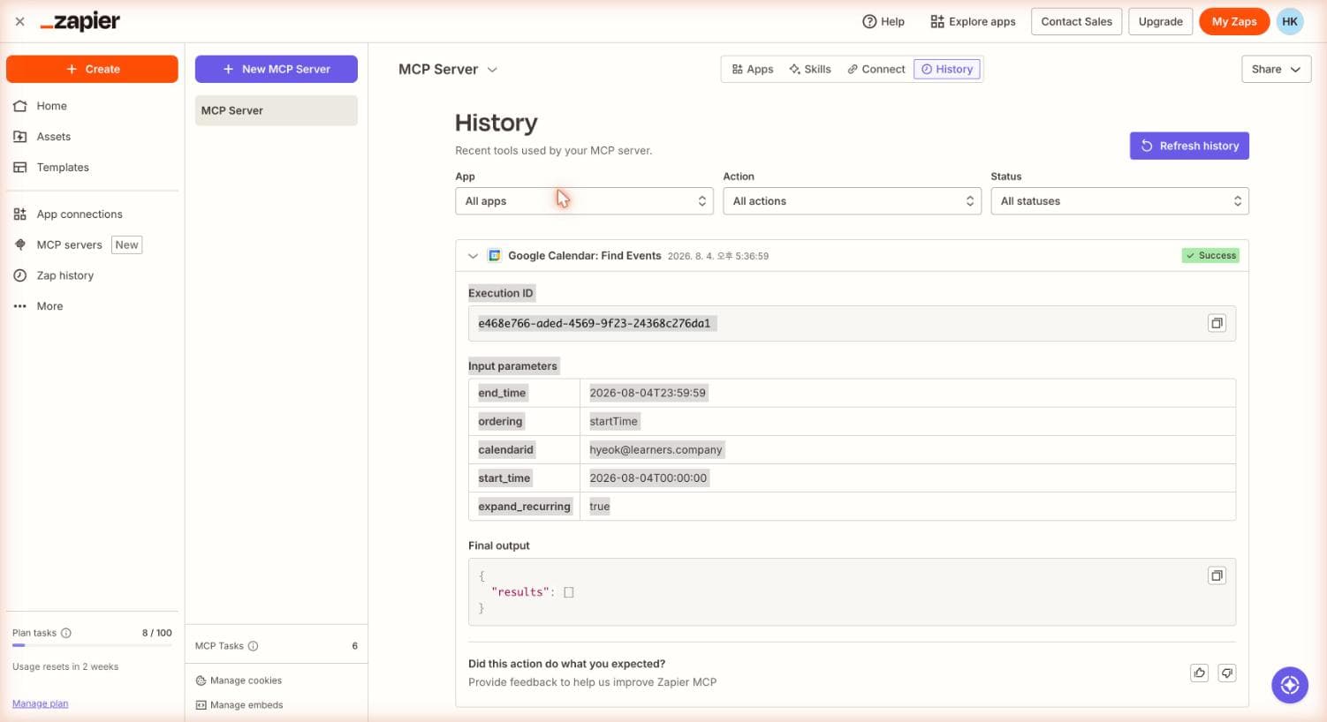Screen dimensions: 1327x722
Task: Open Explore apps
Action: pos(973,21)
